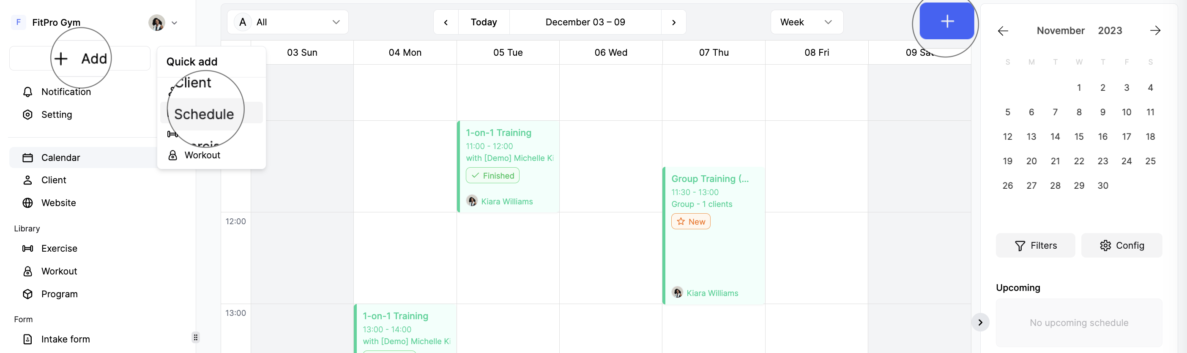Click the Add button in the sidebar
Screen dimensions: 1187x353
click(x=80, y=58)
